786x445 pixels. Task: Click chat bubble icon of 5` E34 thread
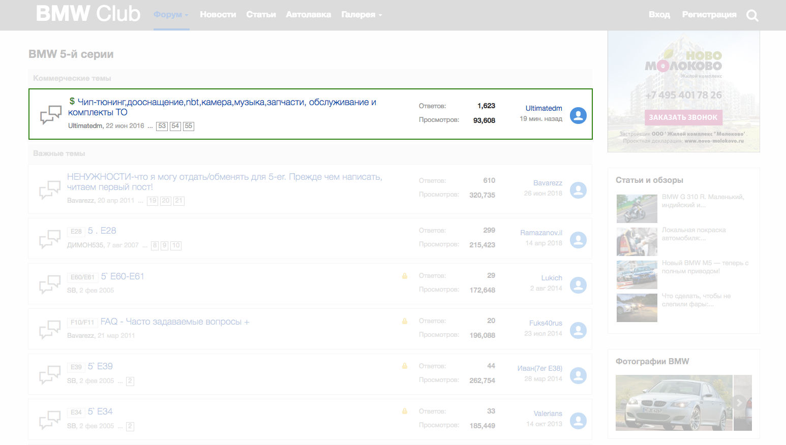click(x=50, y=420)
